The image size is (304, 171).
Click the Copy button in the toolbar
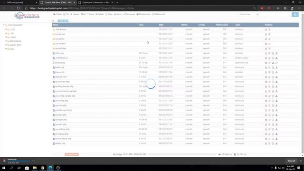point(109,14)
